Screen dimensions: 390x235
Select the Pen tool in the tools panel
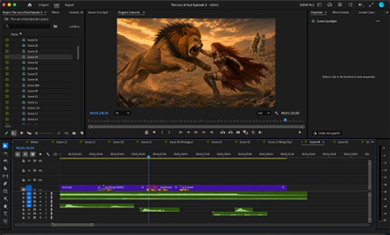point(5,184)
